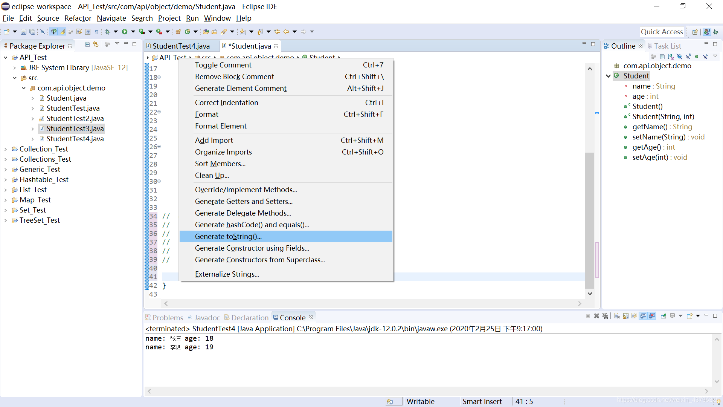Select Generate toString() menu entry
Screen dimensions: 723x407
pos(228,236)
